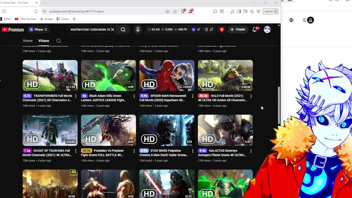The height and width of the screenshot is (198, 352).
Task: Open the vidIQ Filters button
Action: (x=38, y=29)
